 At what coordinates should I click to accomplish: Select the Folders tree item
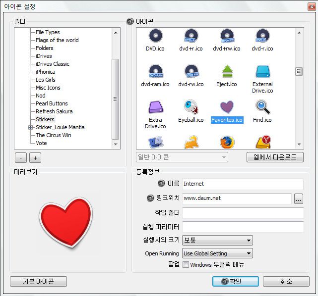[x=45, y=48]
